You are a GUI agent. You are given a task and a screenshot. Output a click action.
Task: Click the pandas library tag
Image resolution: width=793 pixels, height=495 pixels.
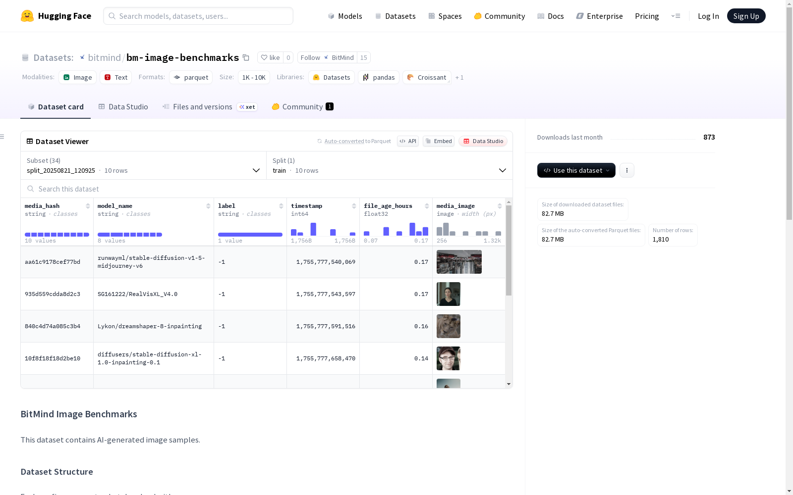pyautogui.click(x=379, y=77)
